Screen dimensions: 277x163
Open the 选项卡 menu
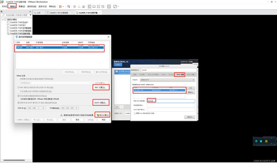pos(43,7)
